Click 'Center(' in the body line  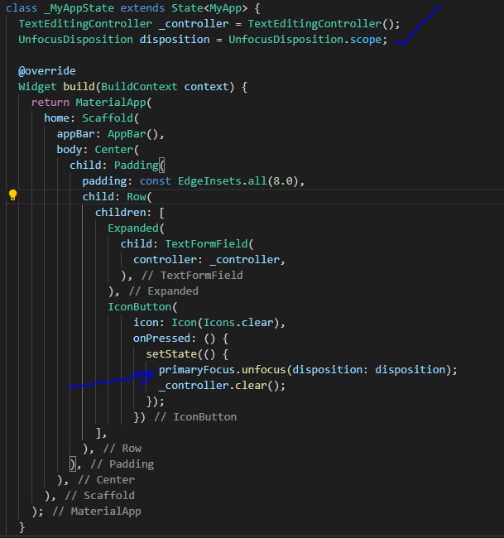click(x=117, y=150)
